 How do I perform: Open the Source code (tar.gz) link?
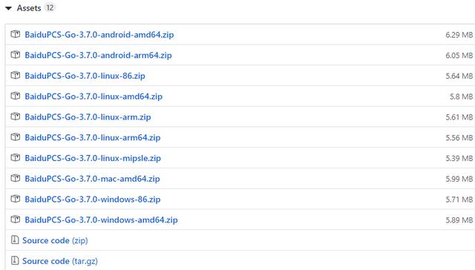pyautogui.click(x=60, y=261)
